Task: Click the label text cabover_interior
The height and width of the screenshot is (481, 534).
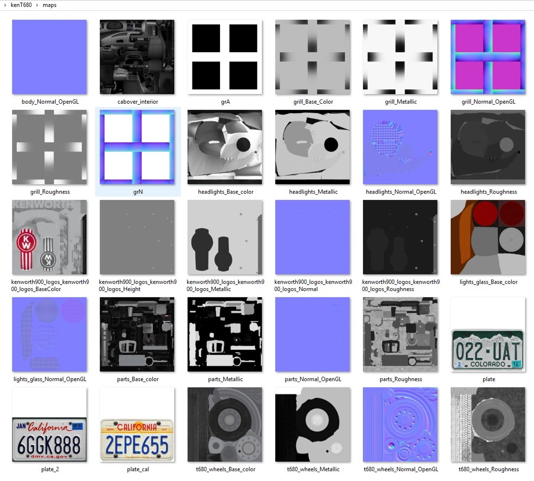Action: coord(138,102)
